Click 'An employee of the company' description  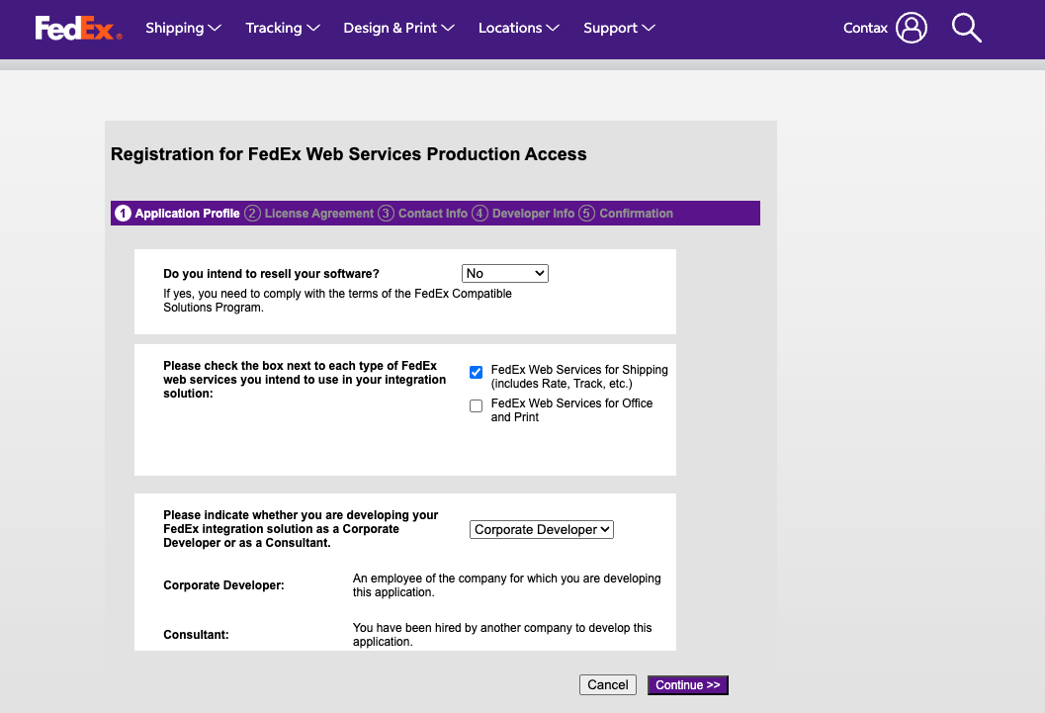coord(506,585)
